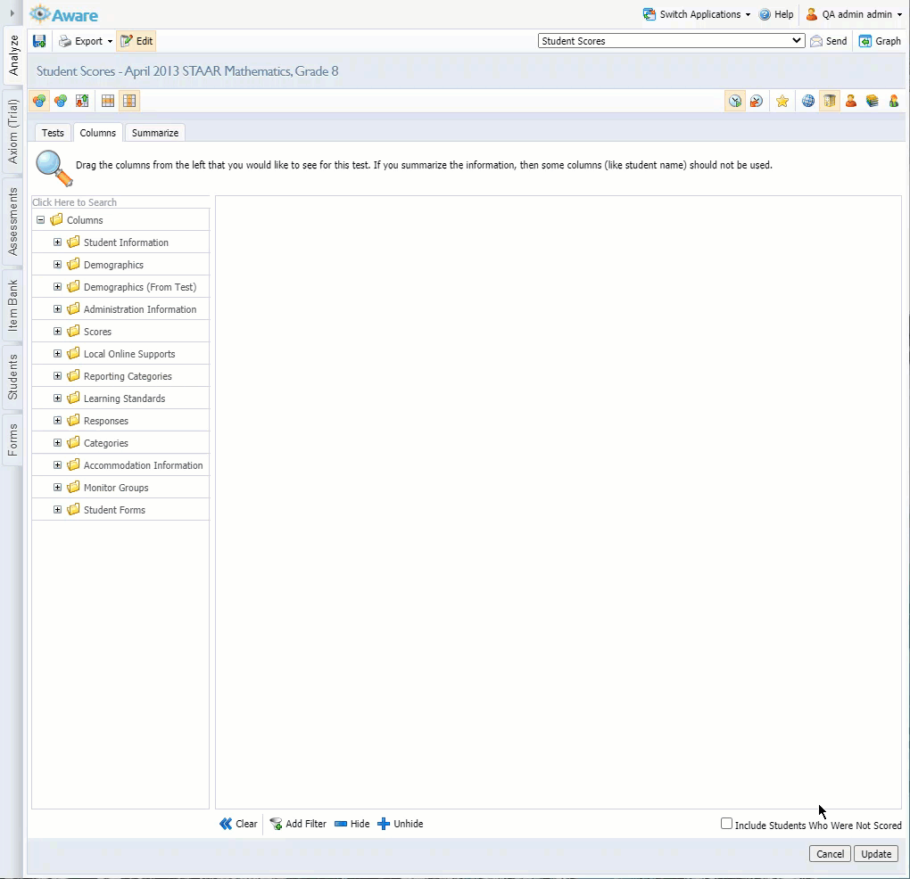The height and width of the screenshot is (879, 910).
Task: Enable Include Students Who Were Not Scored
Action: click(726, 824)
